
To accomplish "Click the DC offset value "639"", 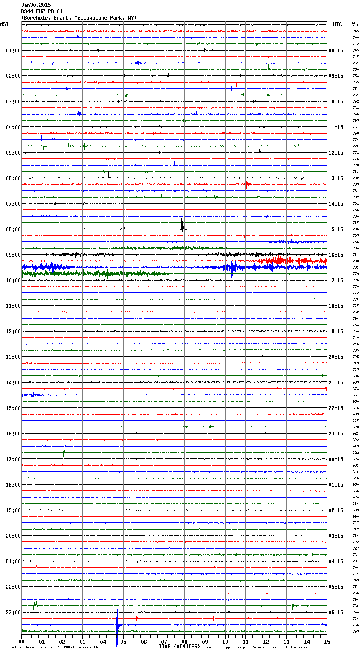I will 356,414.
